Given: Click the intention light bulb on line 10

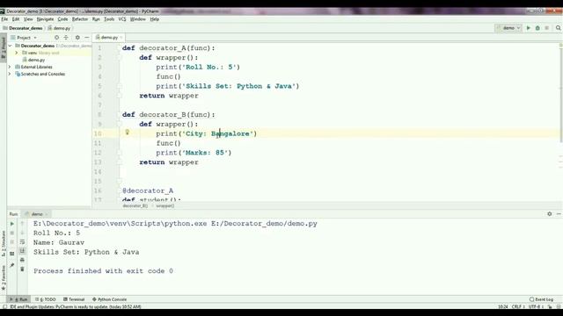Looking at the screenshot, I should [x=127, y=133].
